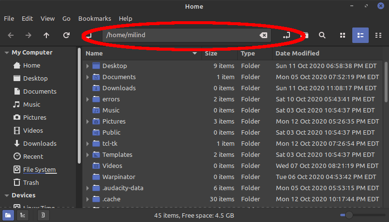Collapse the Devices section
389x222 pixels.
coord(7,195)
